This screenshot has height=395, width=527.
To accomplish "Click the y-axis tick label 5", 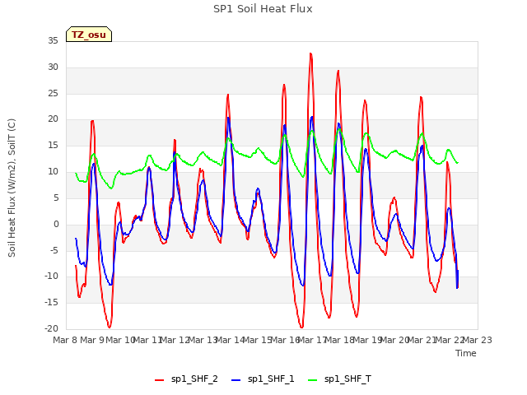I will click(56, 198).
